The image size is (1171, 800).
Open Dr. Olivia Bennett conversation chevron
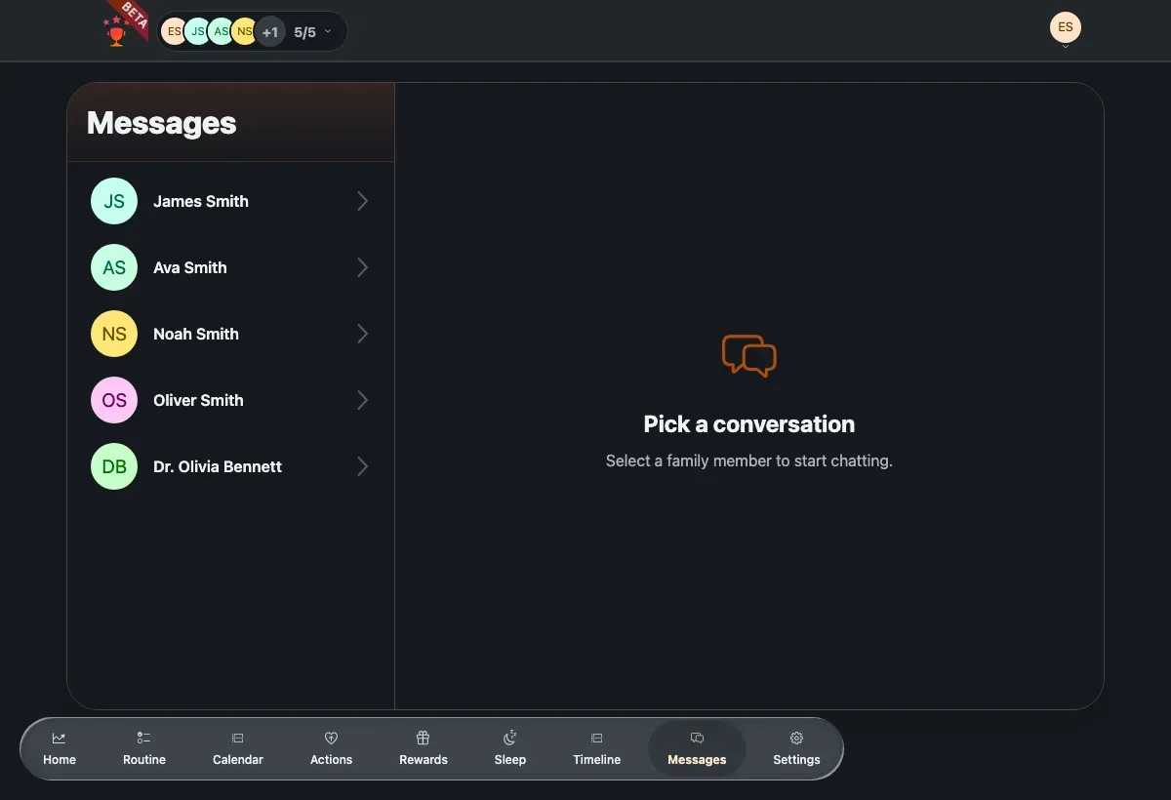[362, 466]
